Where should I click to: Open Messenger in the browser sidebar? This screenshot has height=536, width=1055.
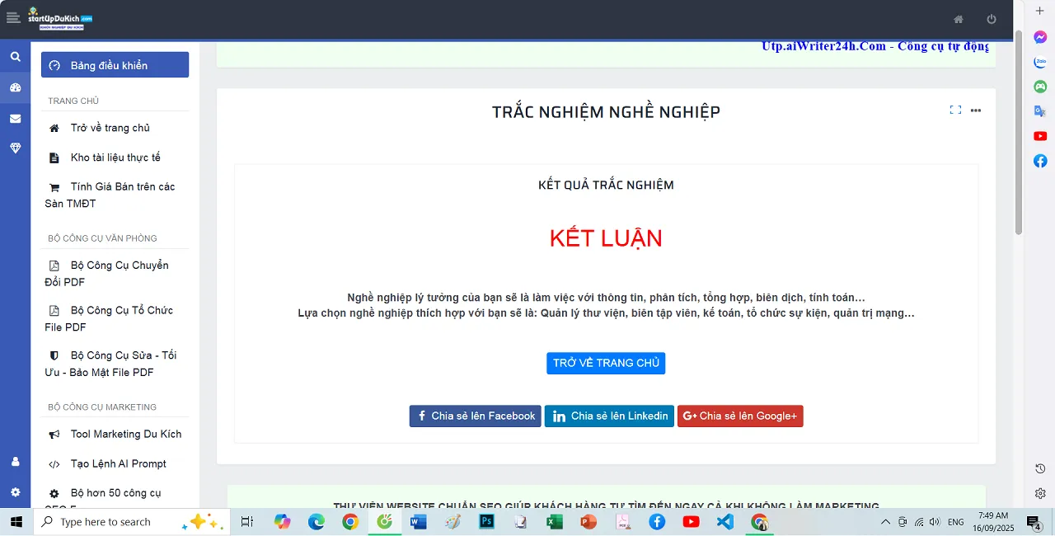tap(1040, 37)
